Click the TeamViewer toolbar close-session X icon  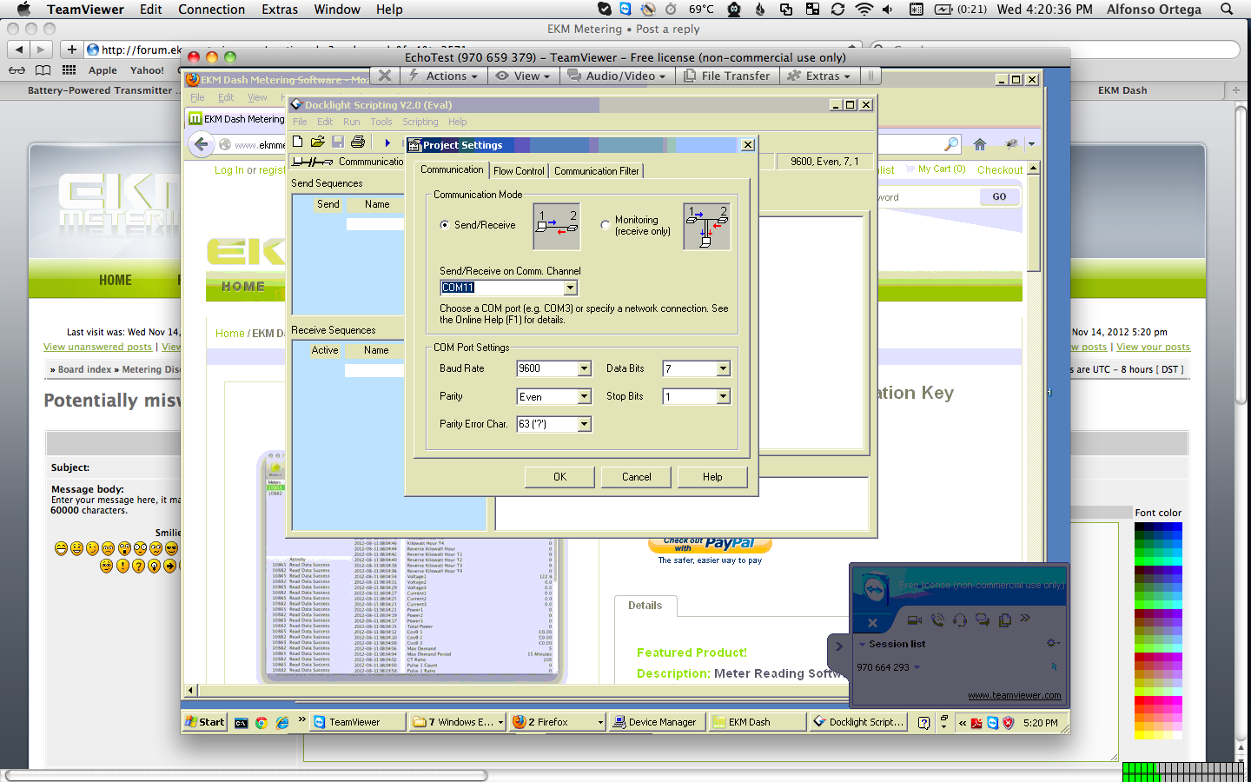pyautogui.click(x=385, y=76)
